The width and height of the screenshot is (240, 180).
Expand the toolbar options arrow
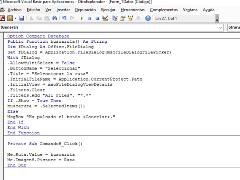[217, 20]
